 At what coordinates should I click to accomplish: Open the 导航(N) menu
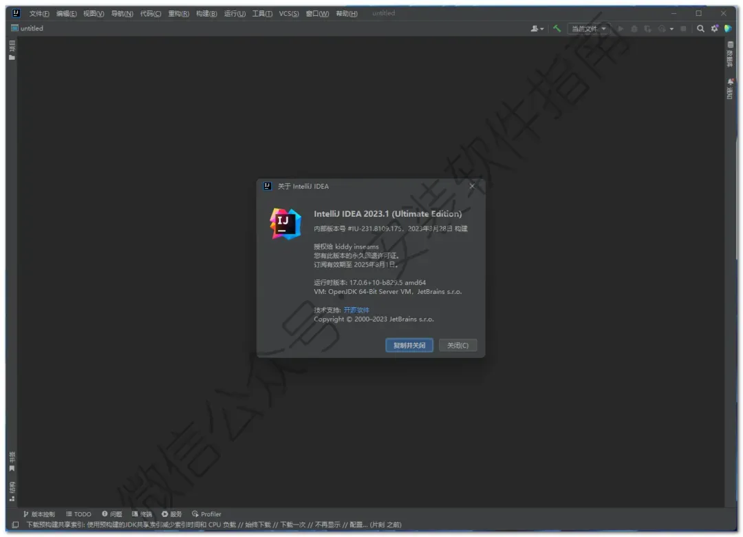tap(122, 13)
